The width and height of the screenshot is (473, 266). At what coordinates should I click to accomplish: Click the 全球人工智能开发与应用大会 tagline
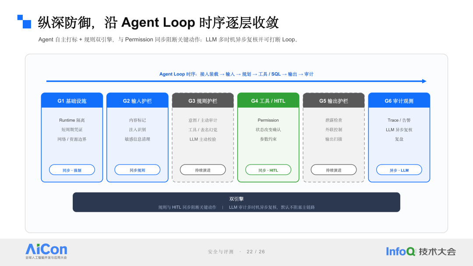pos(46,258)
